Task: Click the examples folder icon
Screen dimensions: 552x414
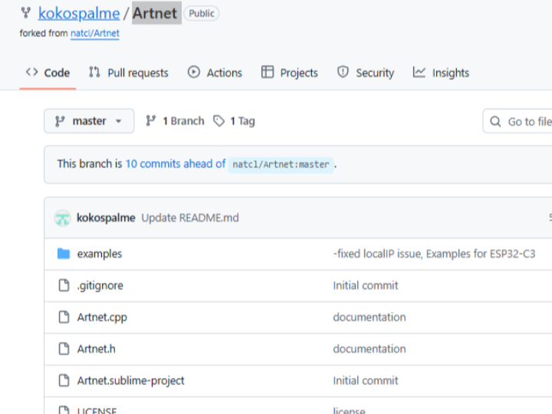Action: (64, 254)
